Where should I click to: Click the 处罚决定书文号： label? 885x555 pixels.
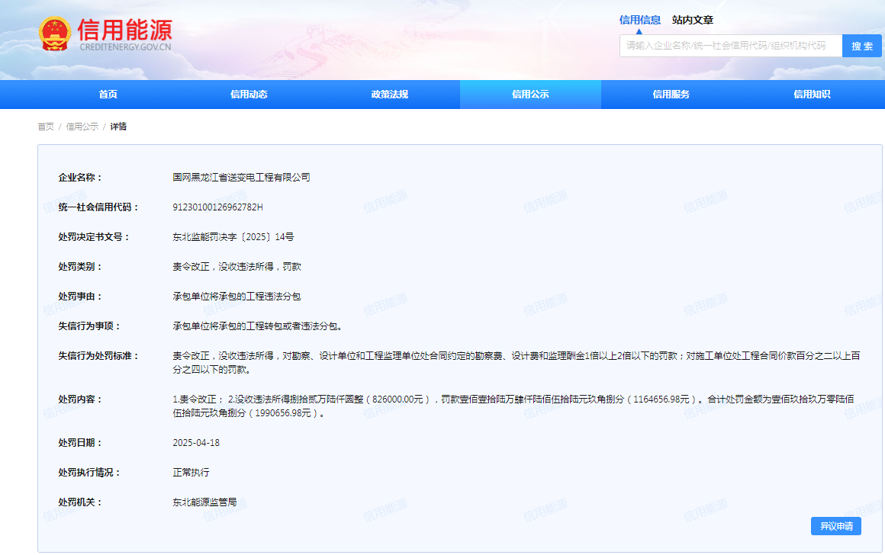(x=95, y=237)
